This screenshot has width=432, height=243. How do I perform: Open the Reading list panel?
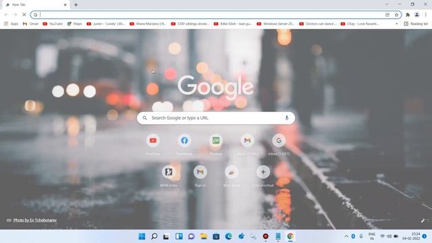click(416, 24)
